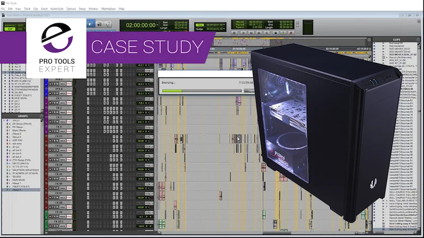Click the Go to End transport button
The width and height of the screenshot is (424, 238).
267,33
